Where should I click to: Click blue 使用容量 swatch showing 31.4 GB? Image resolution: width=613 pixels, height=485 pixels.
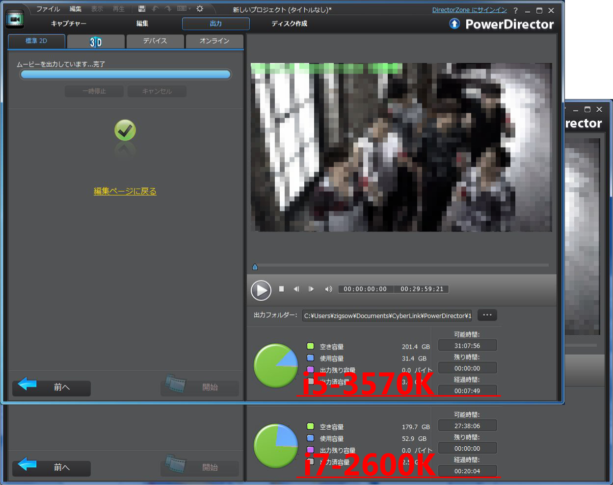(310, 358)
